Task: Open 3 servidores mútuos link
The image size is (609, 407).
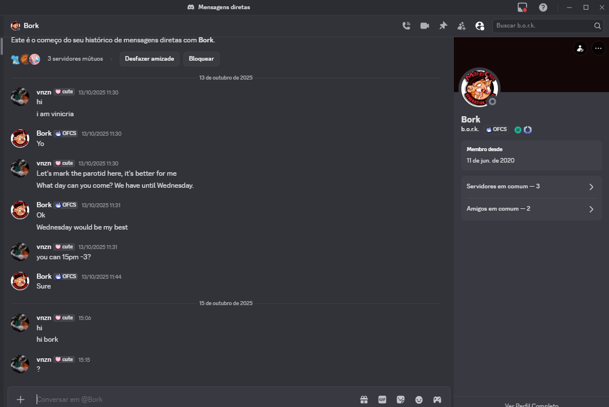Action: point(76,58)
